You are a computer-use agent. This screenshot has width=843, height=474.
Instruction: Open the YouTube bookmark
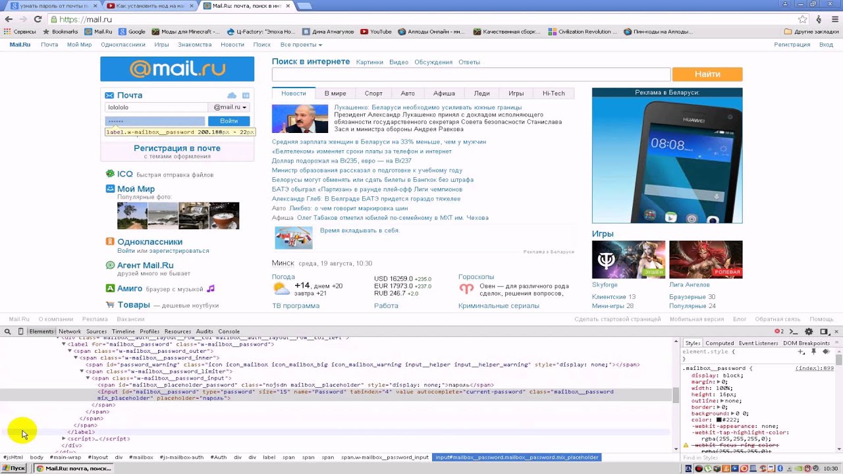[376, 32]
